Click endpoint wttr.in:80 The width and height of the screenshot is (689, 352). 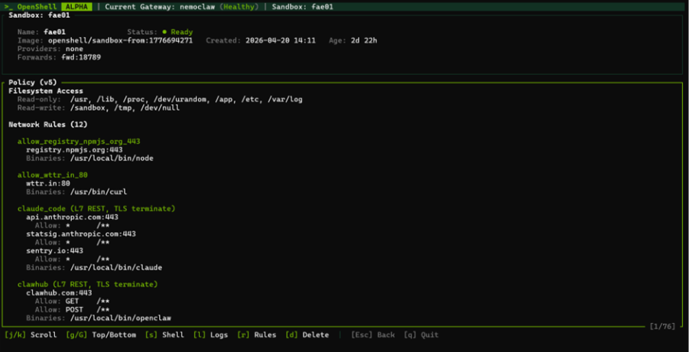48,183
